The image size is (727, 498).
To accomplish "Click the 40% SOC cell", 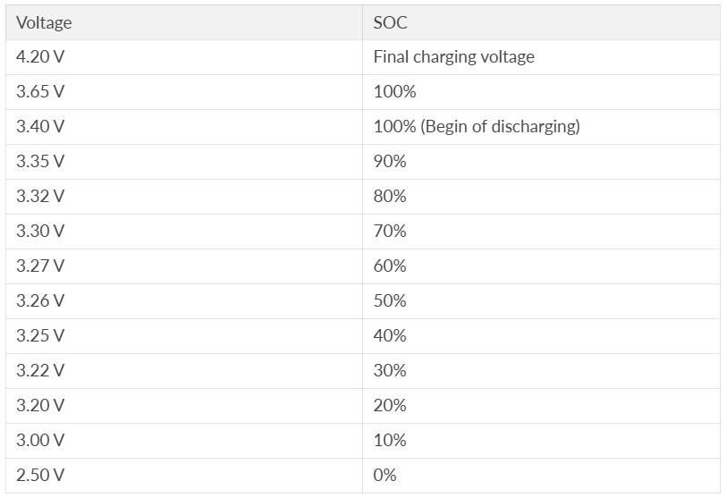I will tap(390, 336).
